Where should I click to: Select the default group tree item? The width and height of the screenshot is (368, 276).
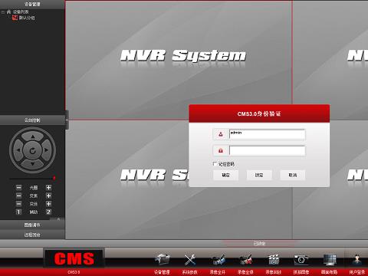click(27, 18)
